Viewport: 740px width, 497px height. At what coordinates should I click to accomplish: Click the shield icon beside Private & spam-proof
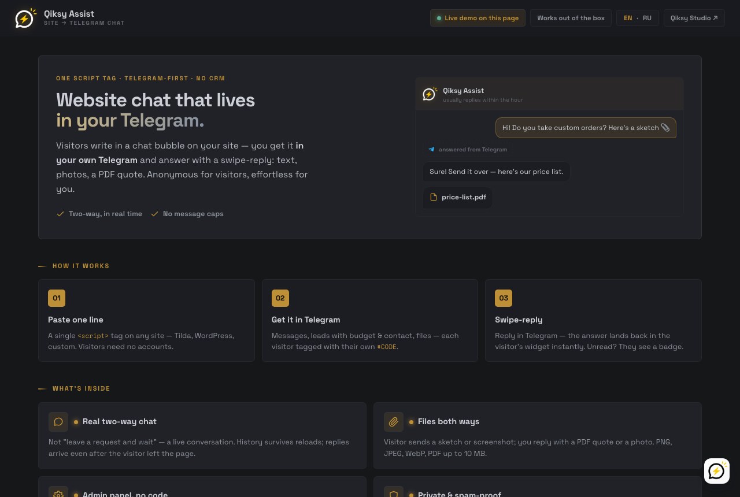(x=394, y=493)
